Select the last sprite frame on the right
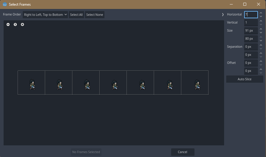266x157 pixels. click(195, 83)
